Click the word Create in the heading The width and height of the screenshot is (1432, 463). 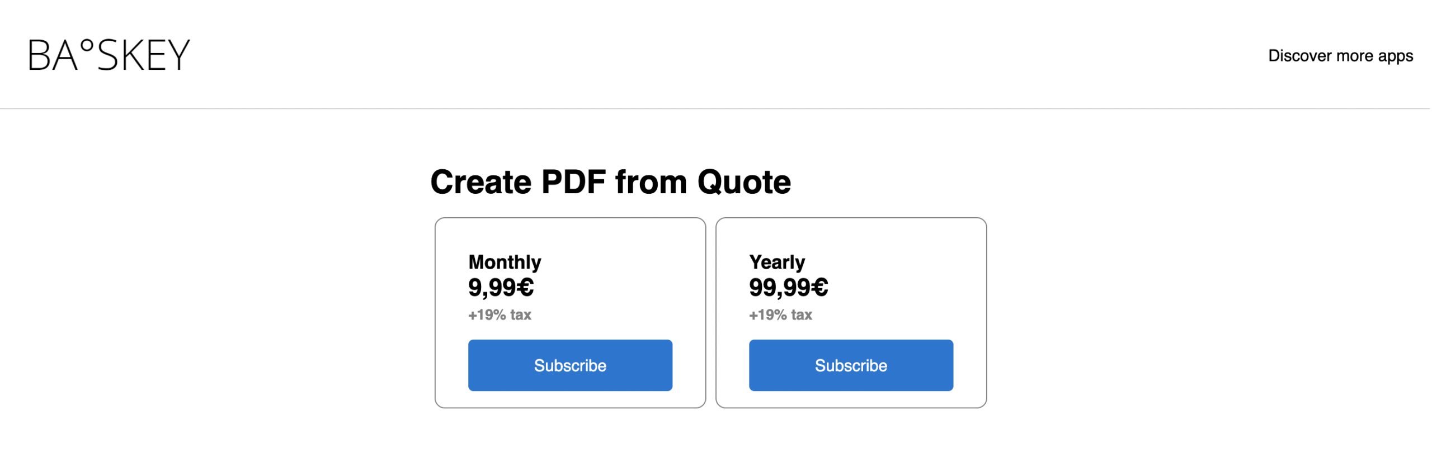pyautogui.click(x=481, y=182)
